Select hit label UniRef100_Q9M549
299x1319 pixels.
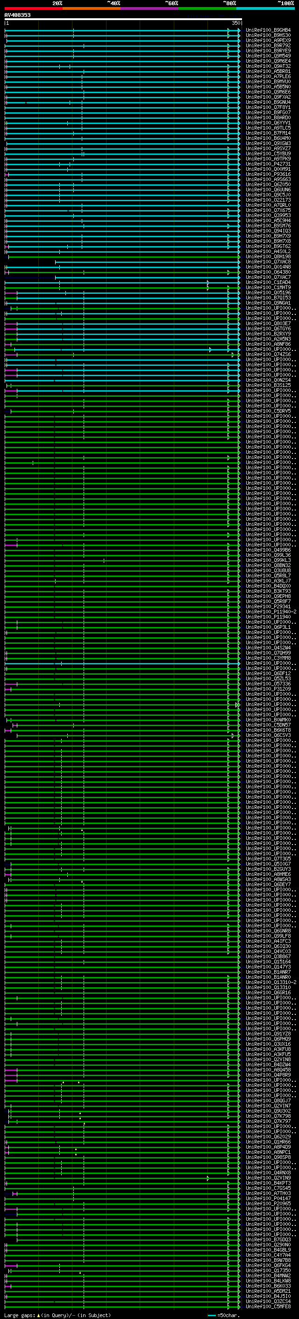pos(268,56)
